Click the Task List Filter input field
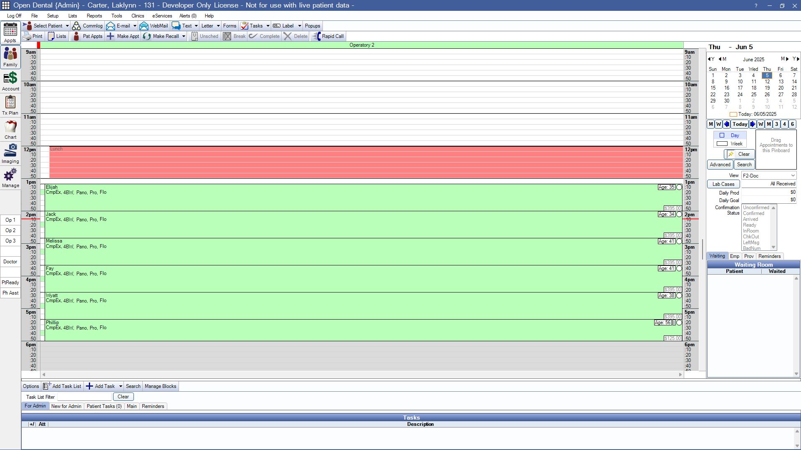The width and height of the screenshot is (801, 450). [x=84, y=397]
